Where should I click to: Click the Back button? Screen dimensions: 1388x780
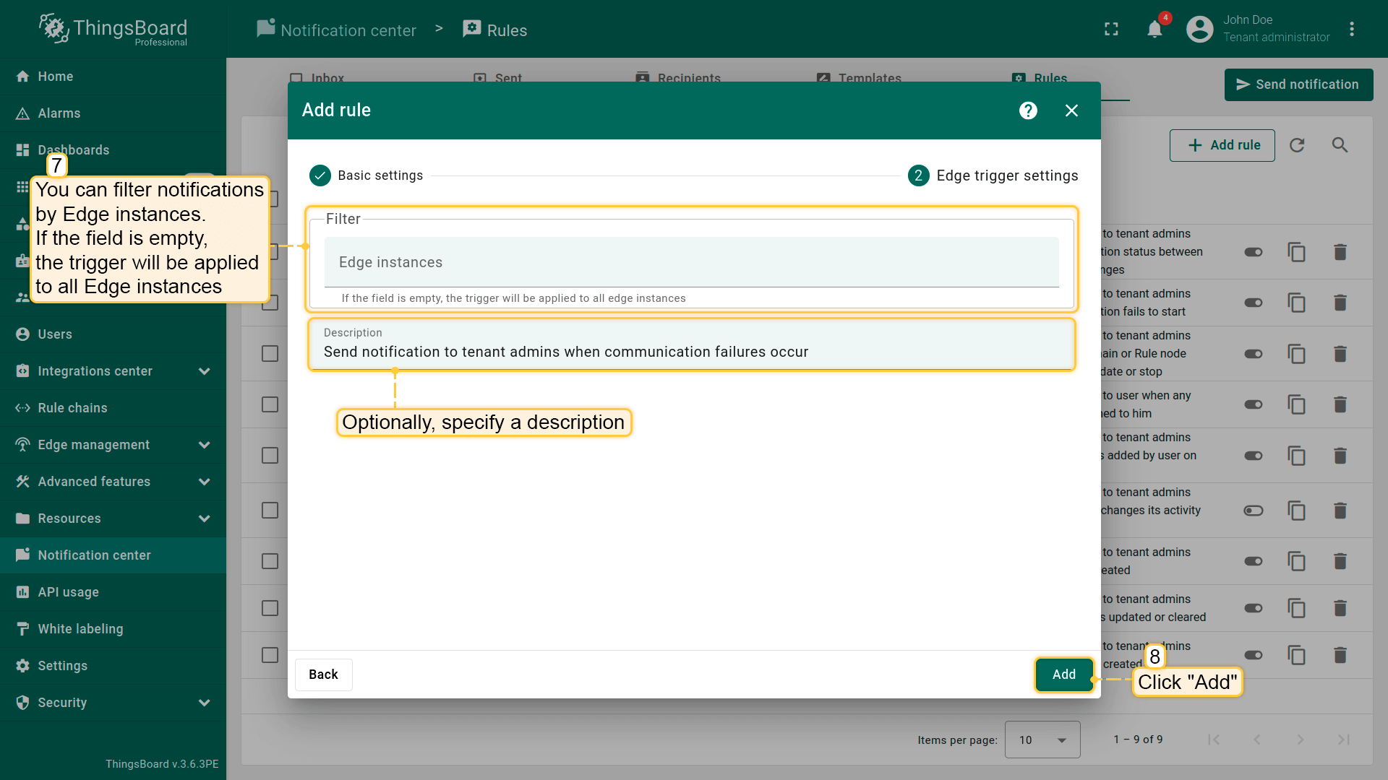click(x=323, y=675)
